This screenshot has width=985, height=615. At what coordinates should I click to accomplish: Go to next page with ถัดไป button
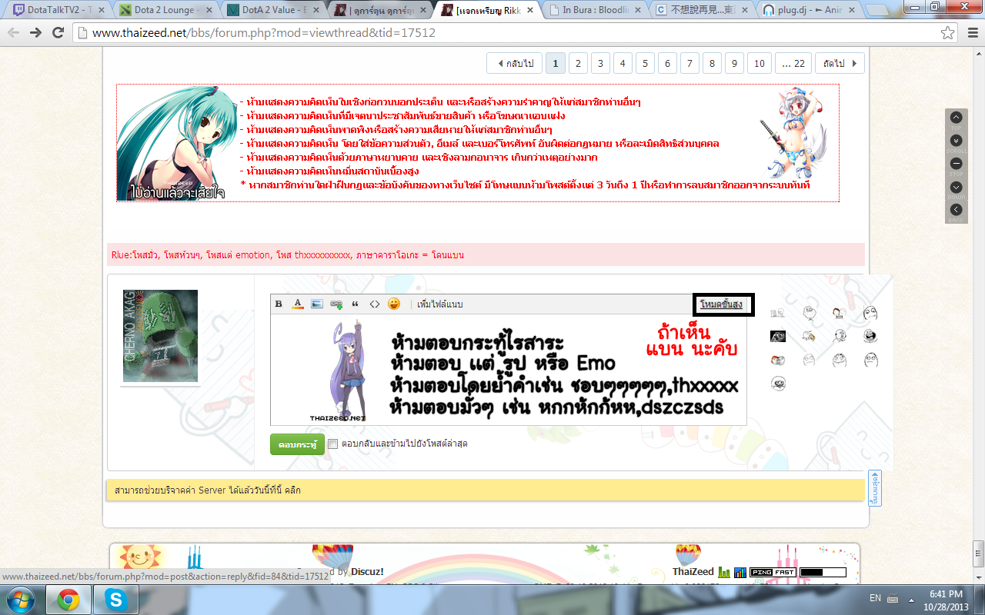coord(840,63)
